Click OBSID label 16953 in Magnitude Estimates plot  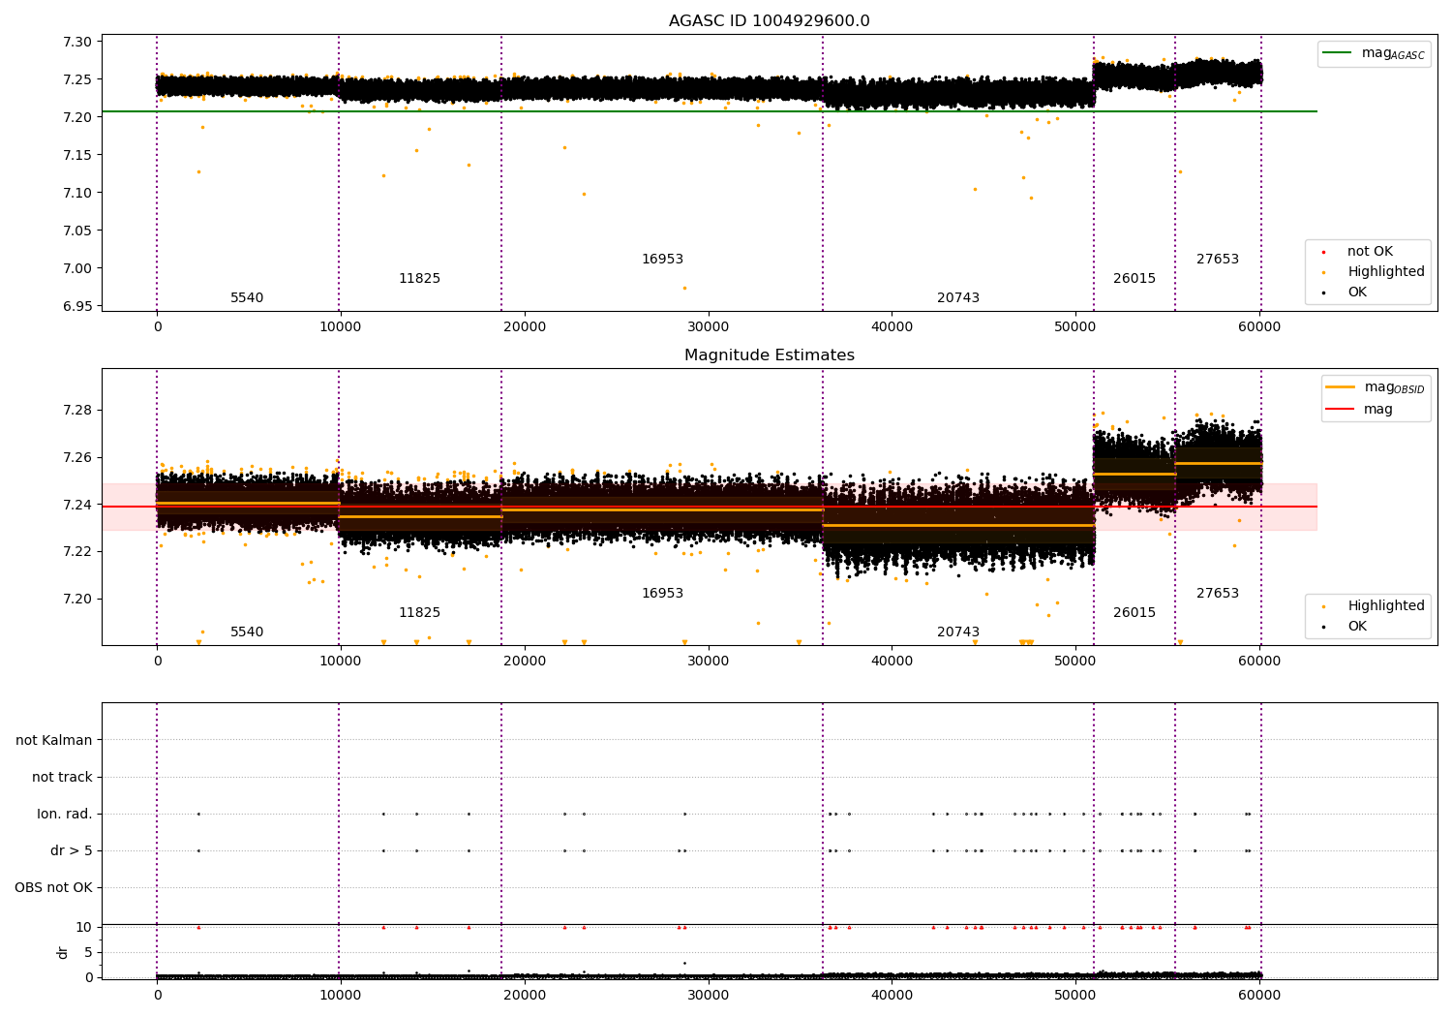[662, 594]
